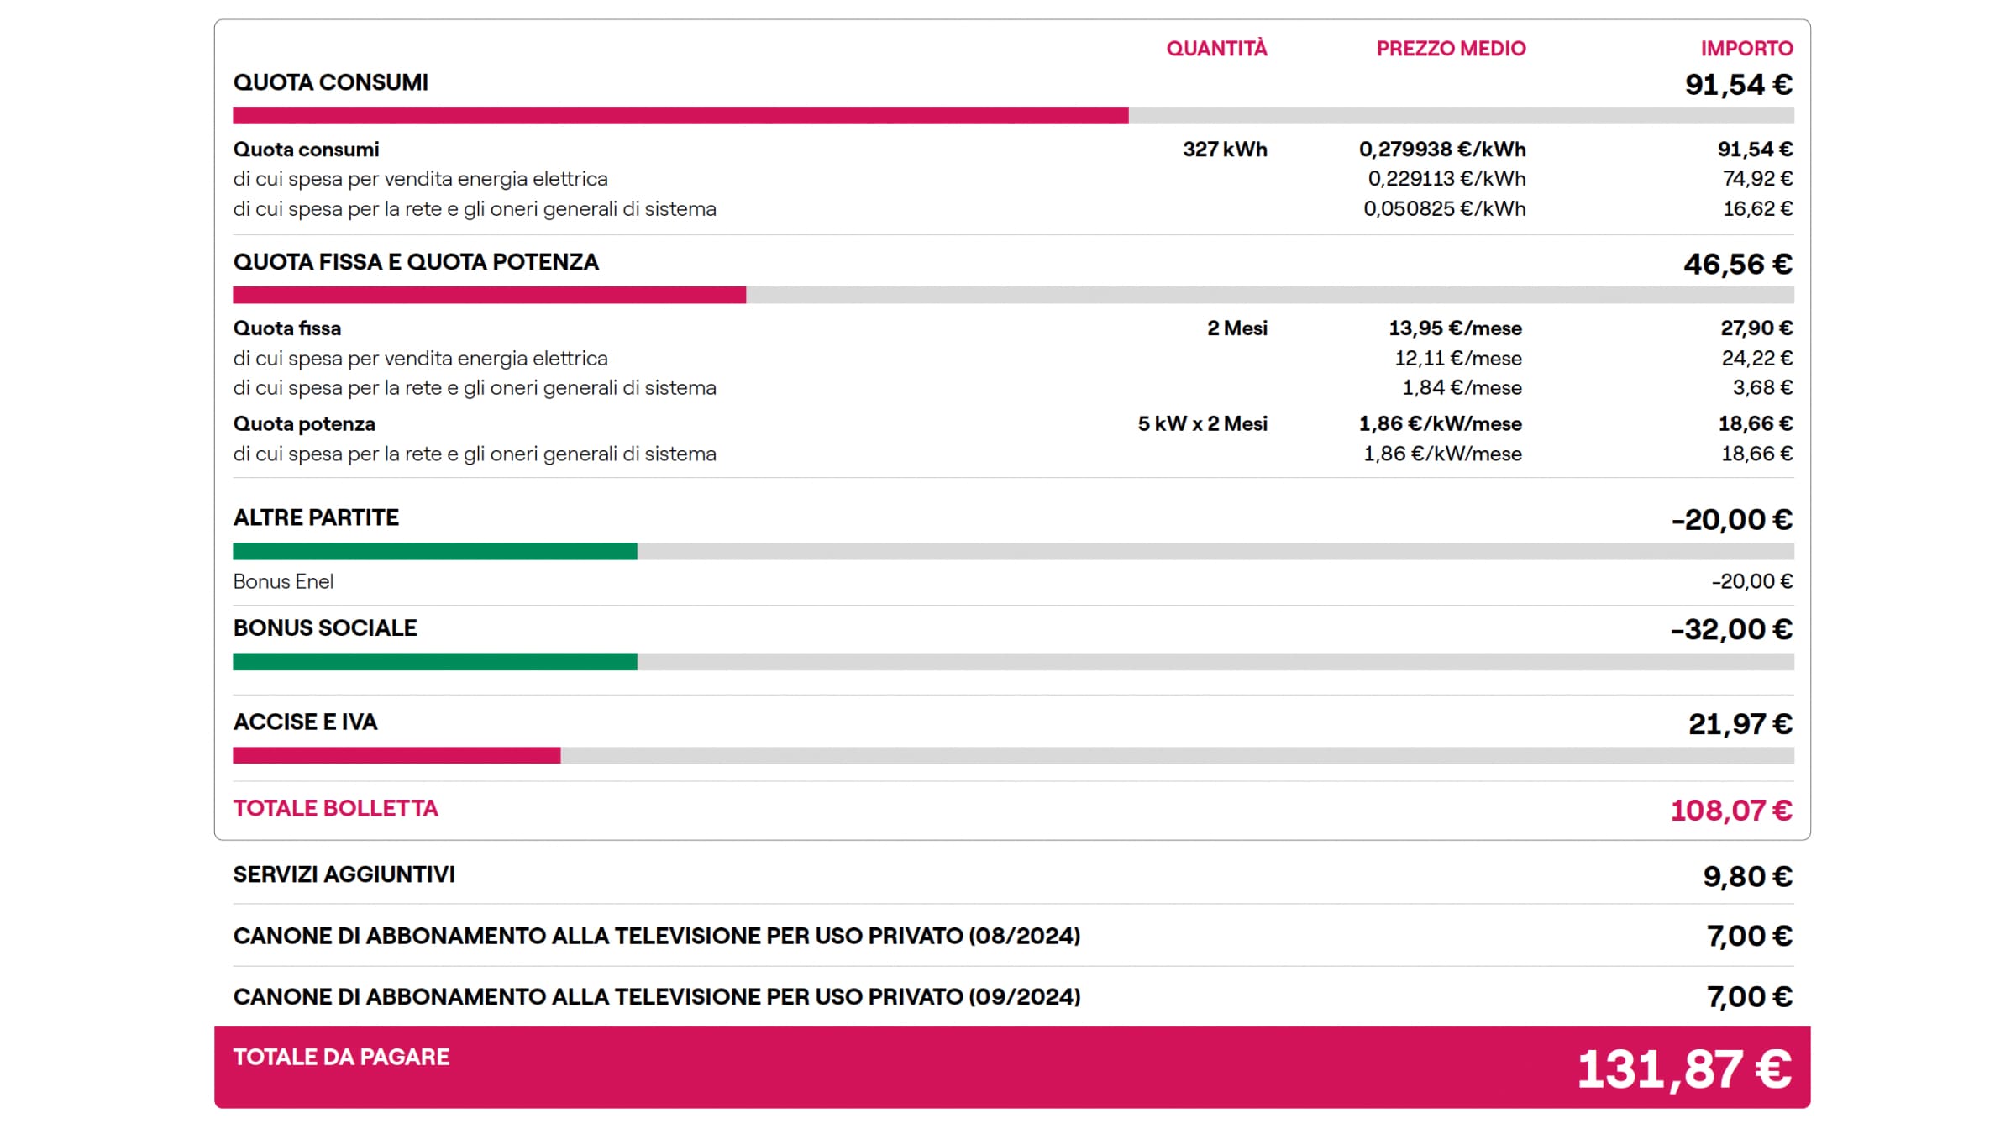Click the 327 kWh quantity value
This screenshot has height=1134, width=2016.
(x=1225, y=150)
